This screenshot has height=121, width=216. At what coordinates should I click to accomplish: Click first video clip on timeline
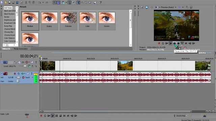(48, 66)
